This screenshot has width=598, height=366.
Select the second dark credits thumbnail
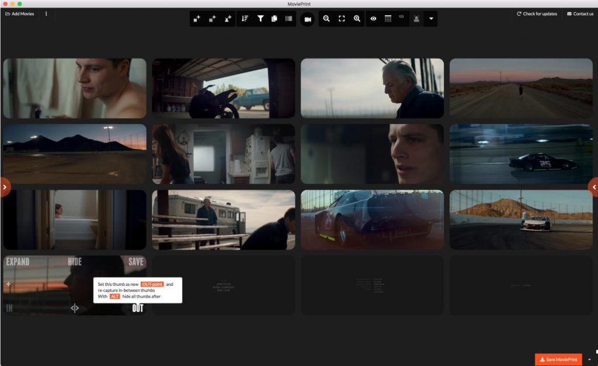[x=372, y=285]
